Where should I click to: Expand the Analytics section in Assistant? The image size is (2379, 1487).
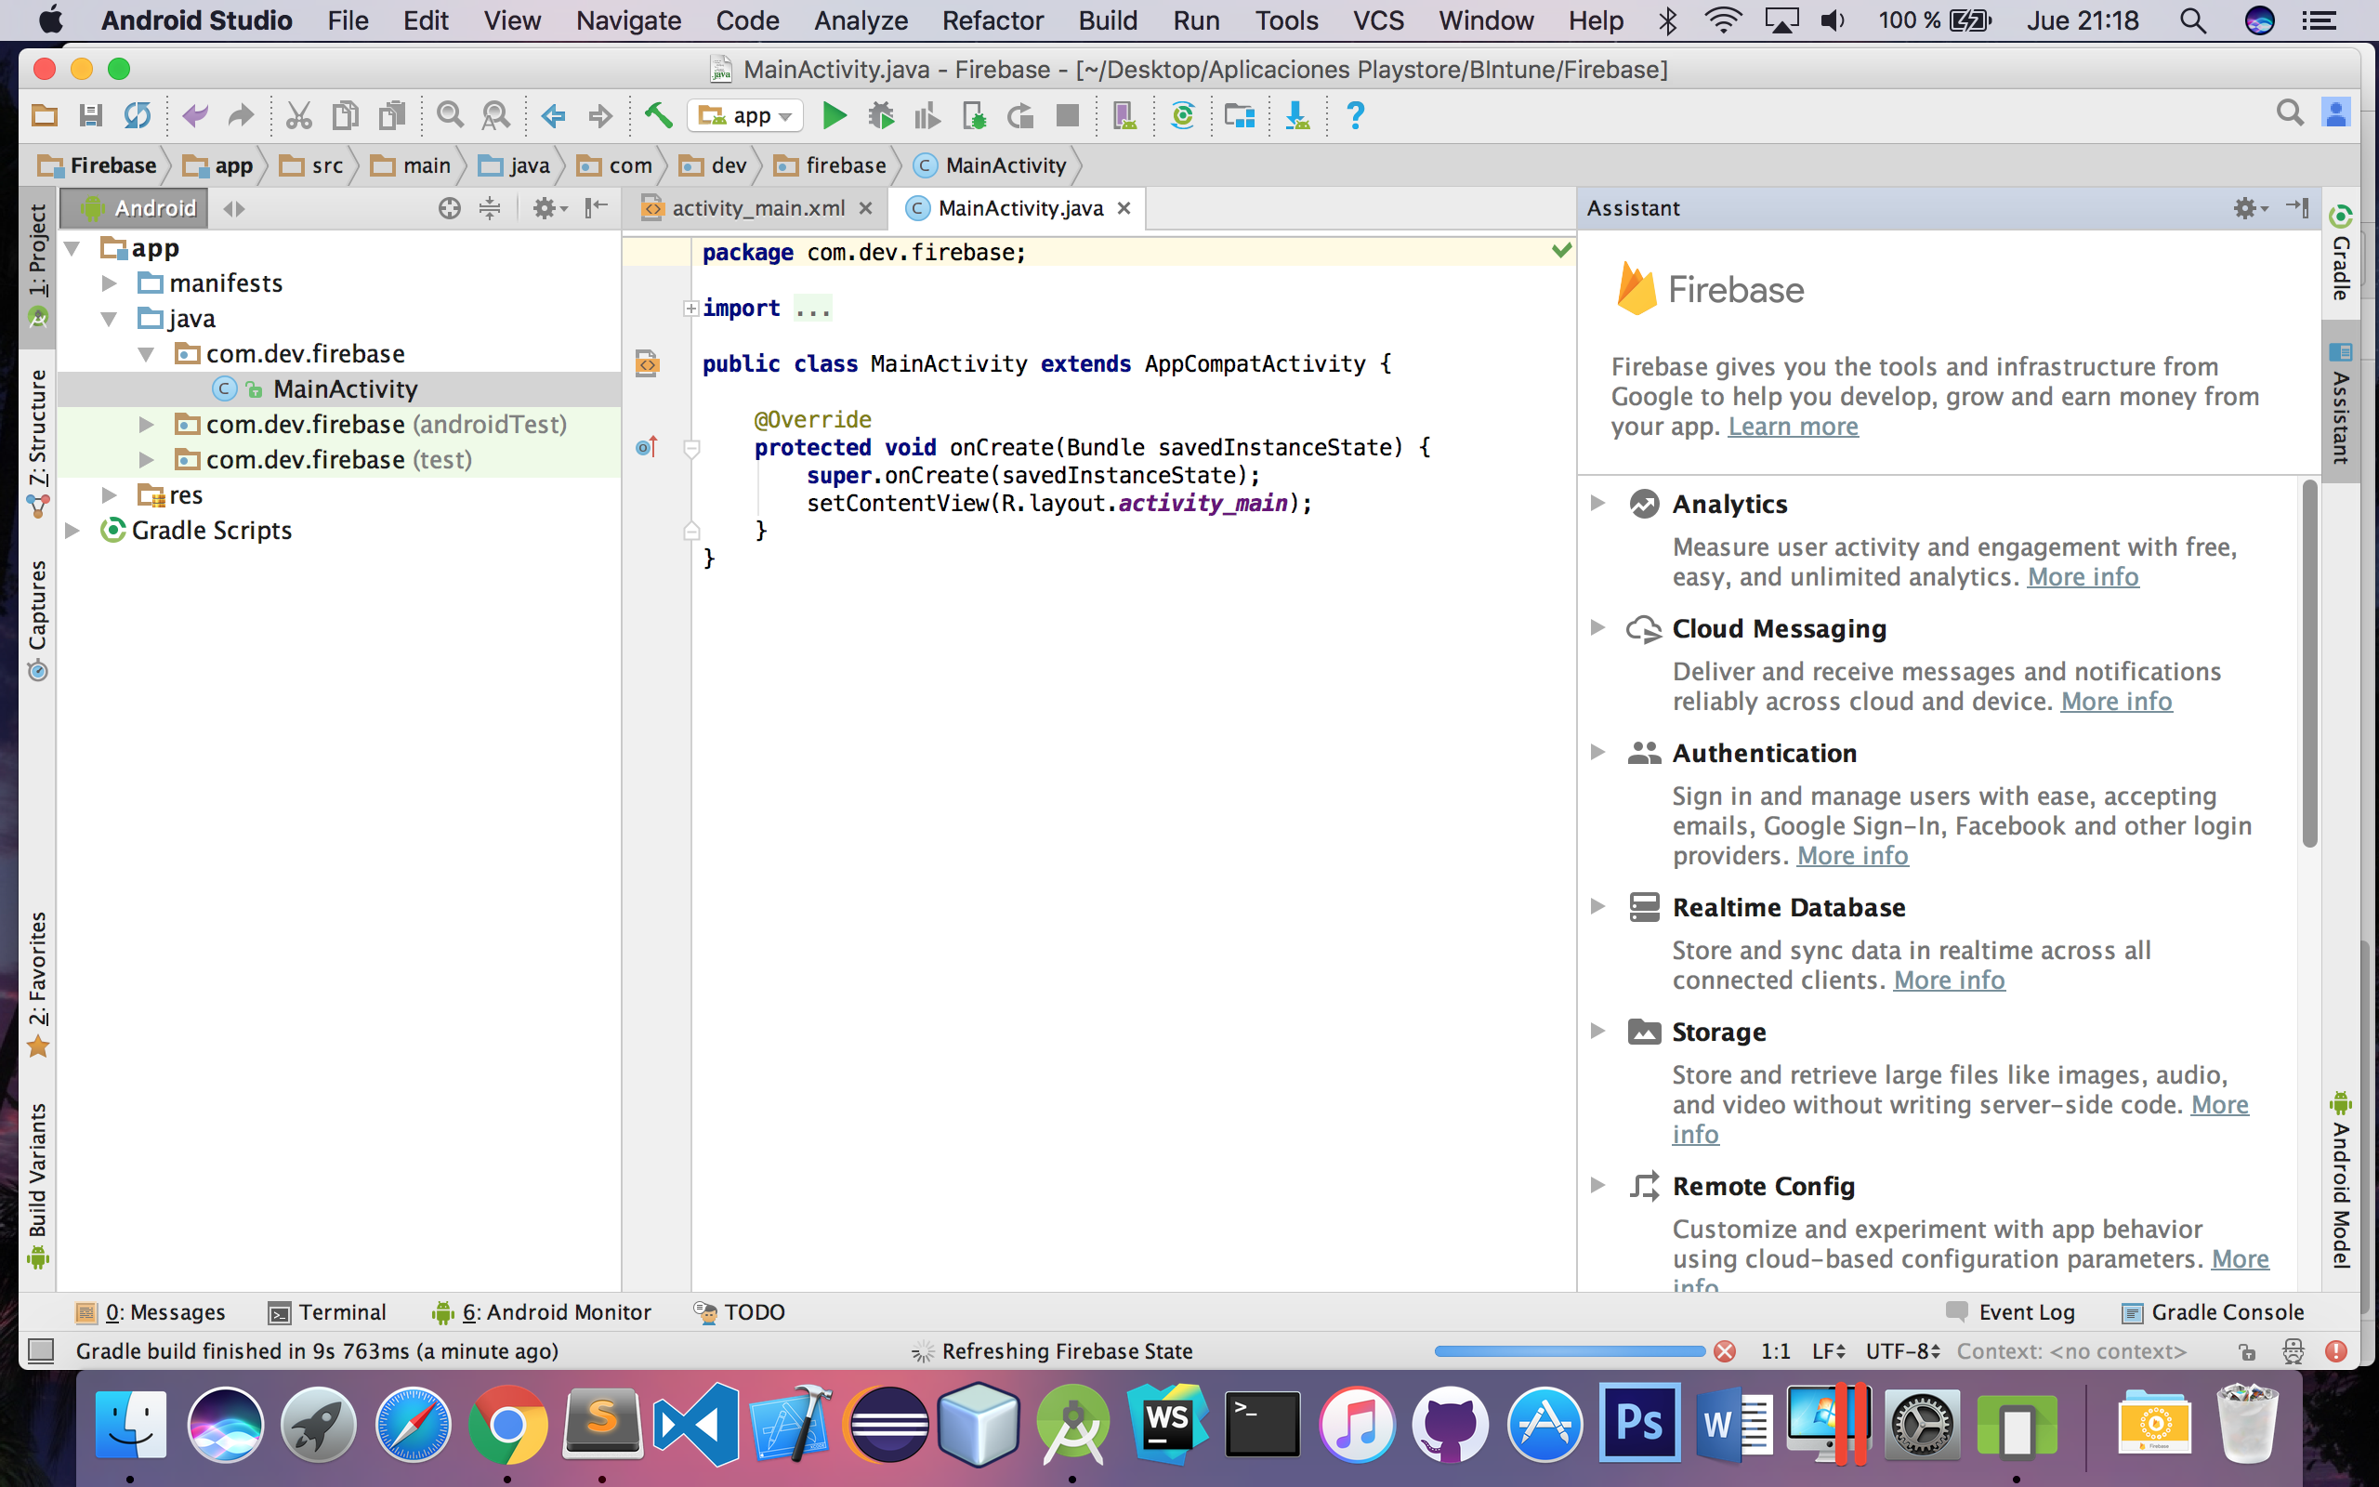tap(1597, 504)
